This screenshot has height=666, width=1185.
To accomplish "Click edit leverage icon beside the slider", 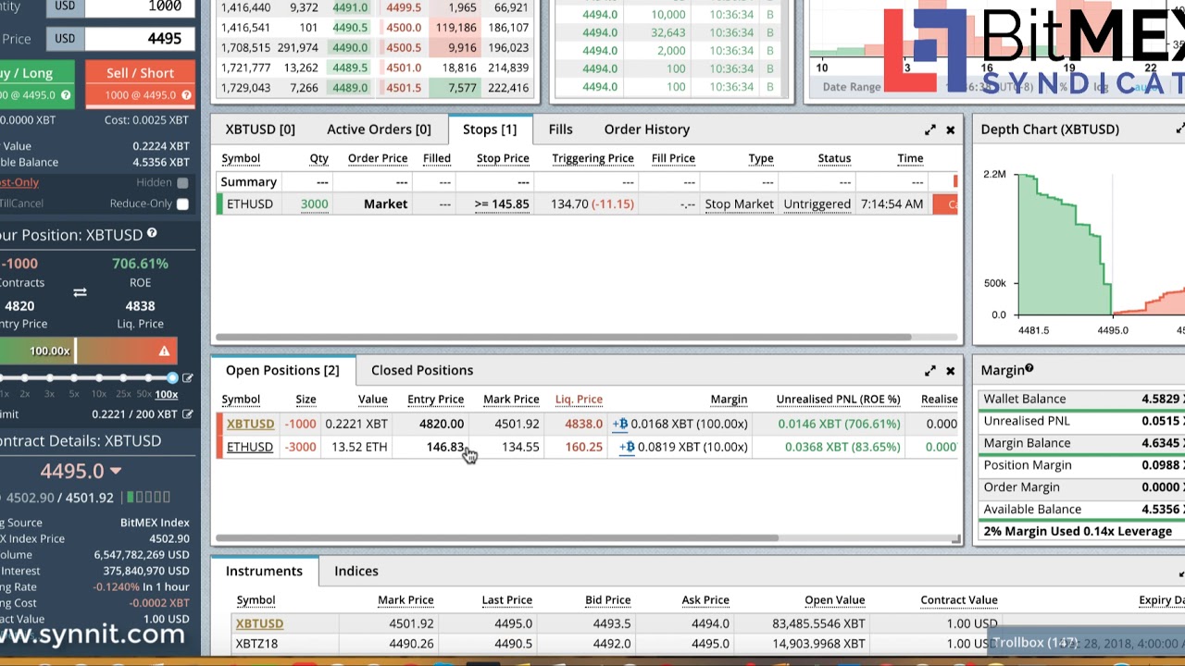I will (x=188, y=377).
